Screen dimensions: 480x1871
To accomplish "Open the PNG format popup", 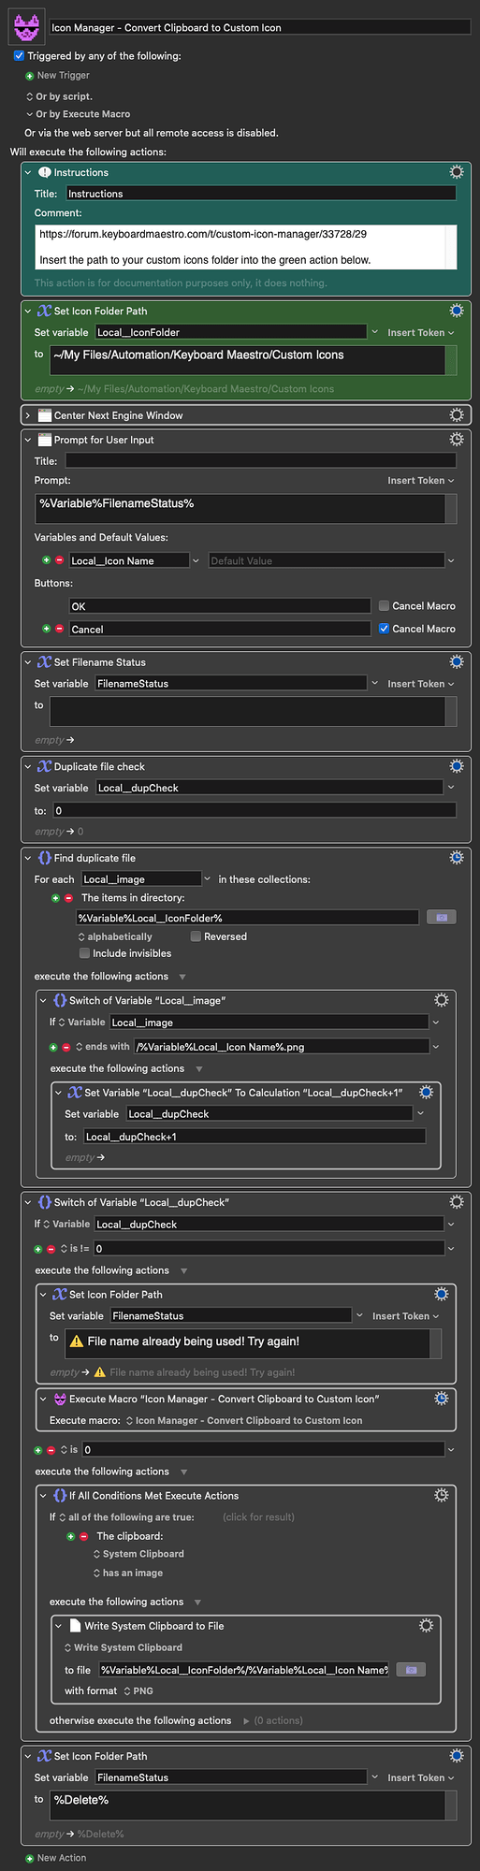I will tap(139, 1691).
